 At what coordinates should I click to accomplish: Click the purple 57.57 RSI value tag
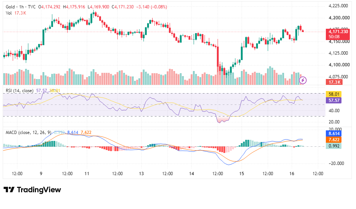334,100
